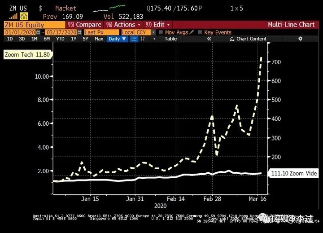The image size is (323, 233).
Task: Open end date calendar picker for 03/17/2020
Action: point(79,32)
